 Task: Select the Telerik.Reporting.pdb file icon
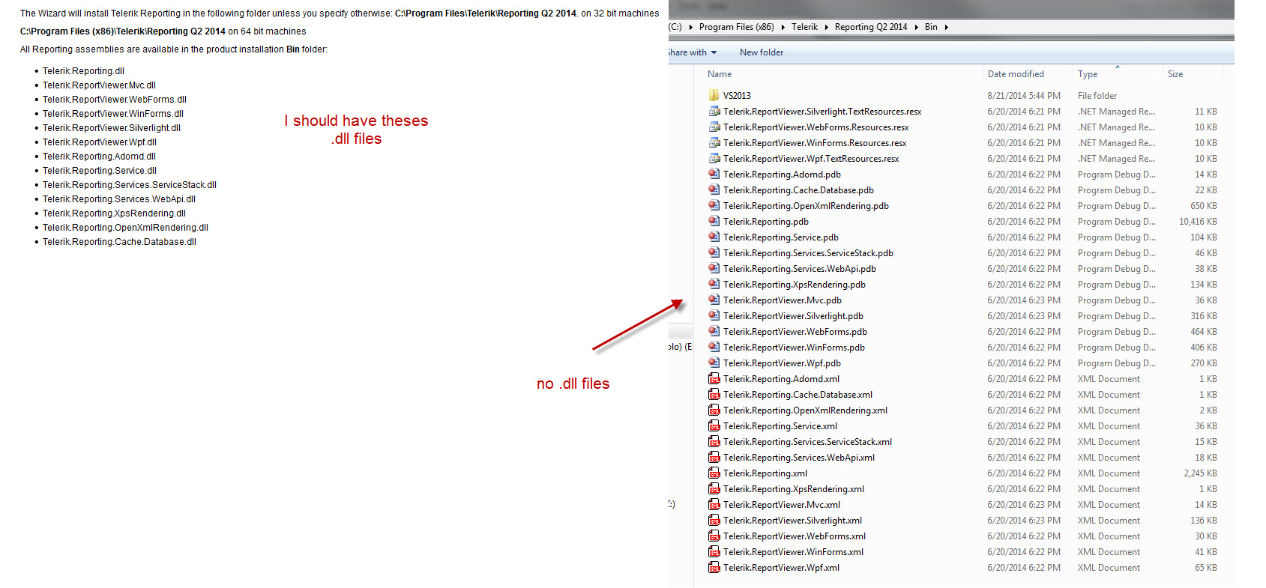(x=714, y=222)
